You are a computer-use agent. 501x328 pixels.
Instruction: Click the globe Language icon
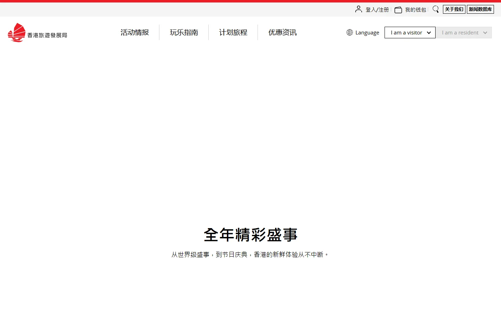point(350,32)
